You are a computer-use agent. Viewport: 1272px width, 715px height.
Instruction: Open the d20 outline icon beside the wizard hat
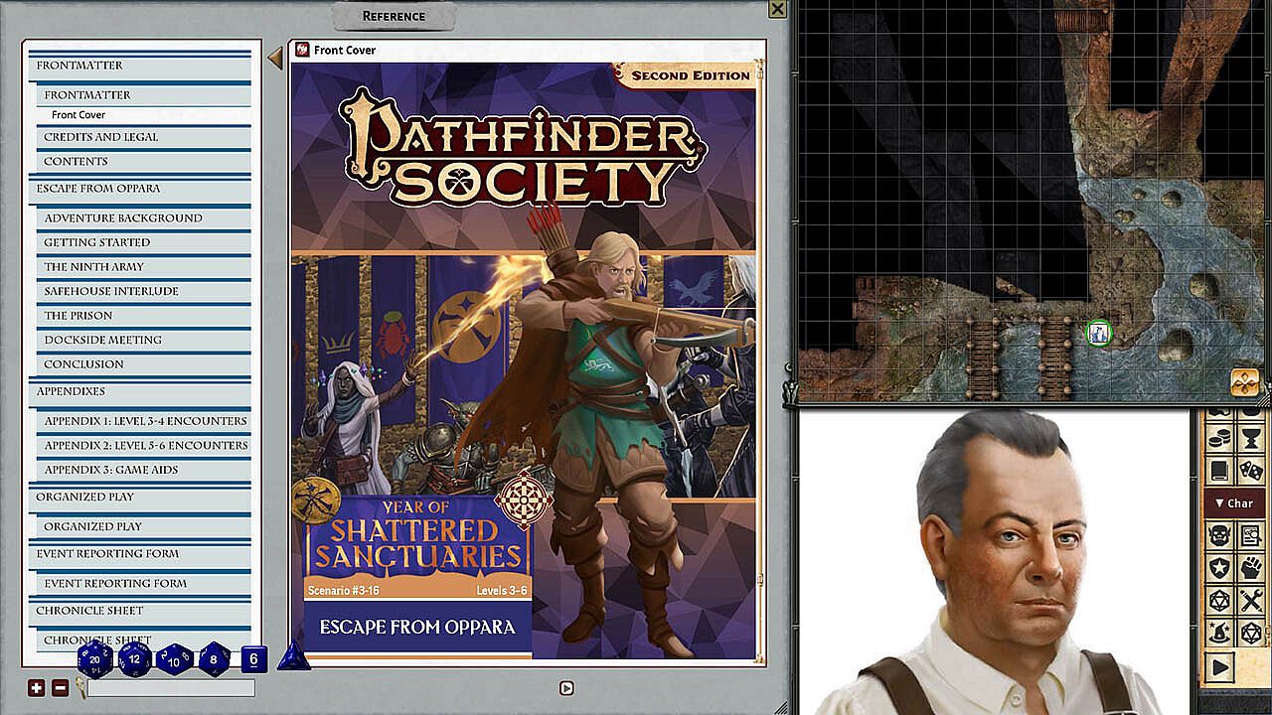click(1252, 632)
